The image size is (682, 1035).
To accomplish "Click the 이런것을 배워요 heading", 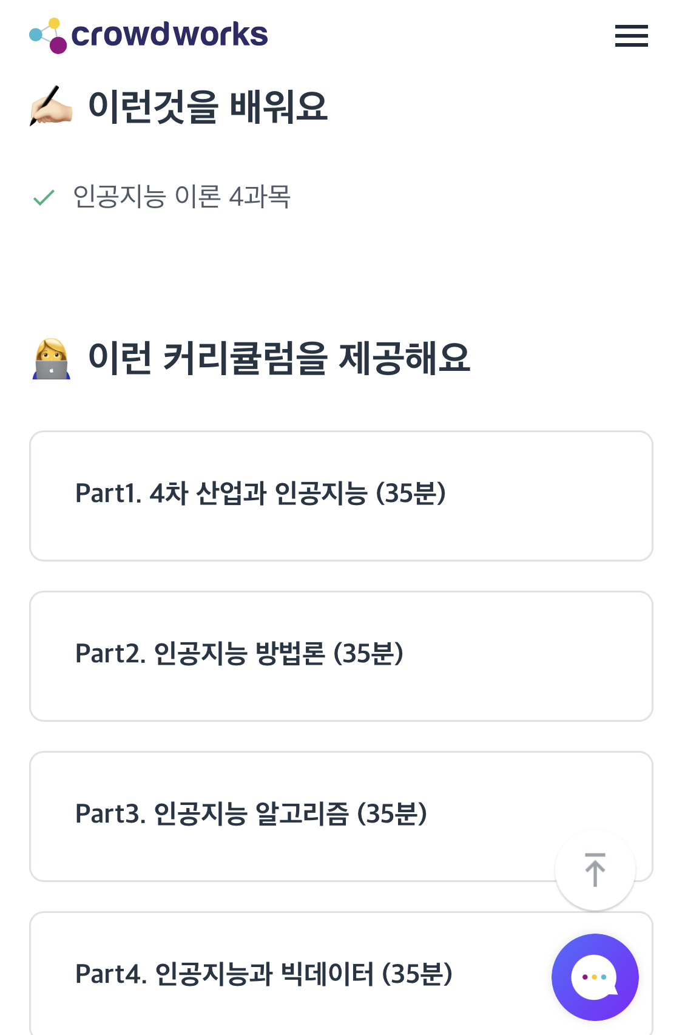I will 208,106.
